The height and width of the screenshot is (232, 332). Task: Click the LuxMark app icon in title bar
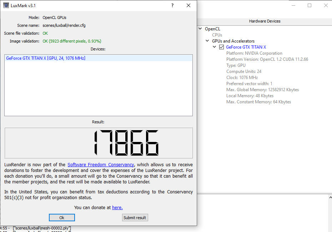[6, 5]
